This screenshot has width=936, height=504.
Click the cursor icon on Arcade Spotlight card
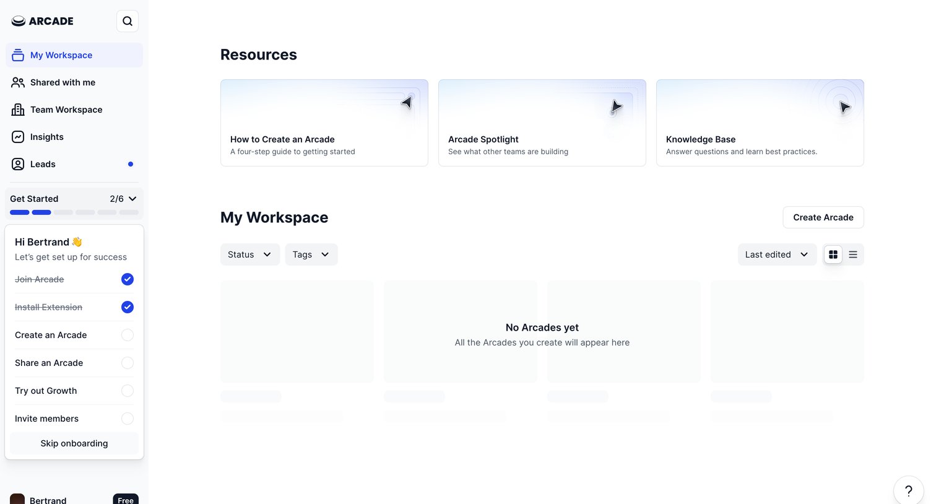coord(616,106)
